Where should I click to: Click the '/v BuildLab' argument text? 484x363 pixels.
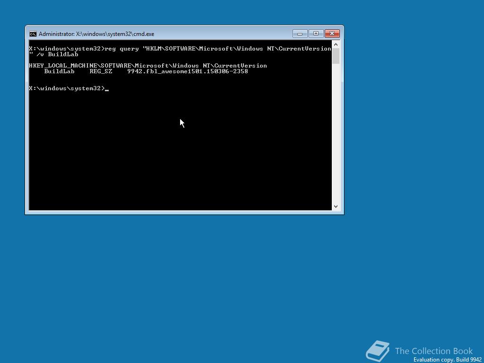click(x=57, y=54)
